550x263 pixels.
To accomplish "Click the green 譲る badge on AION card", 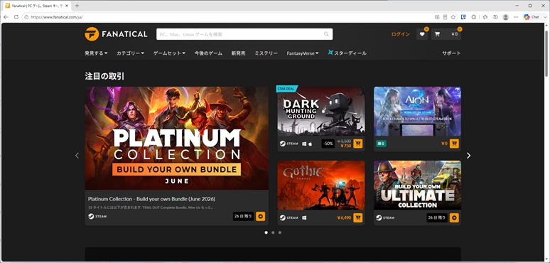I will 381,144.
